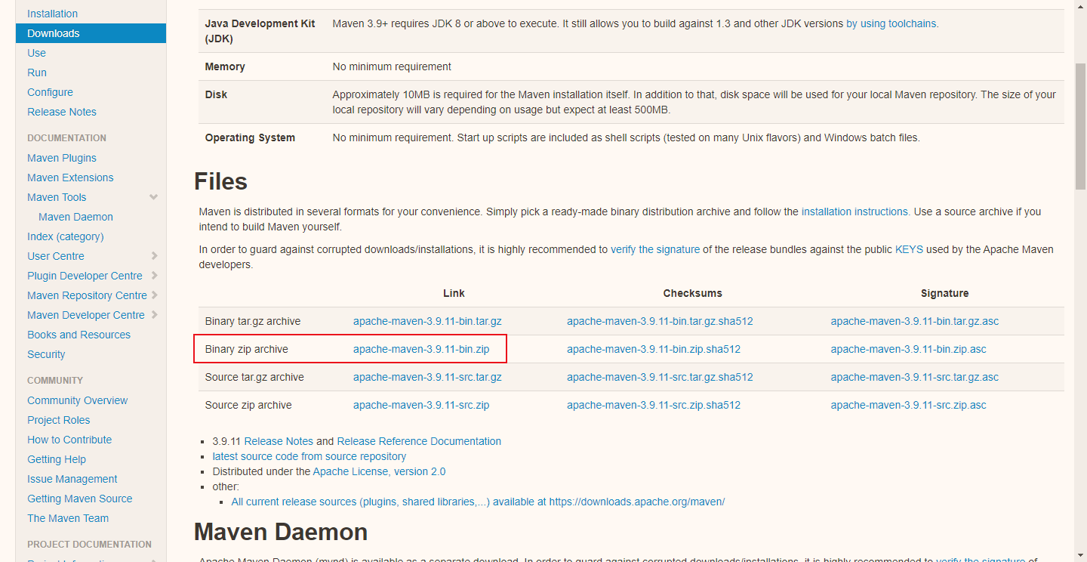Open the Use sidebar link

(x=36, y=53)
